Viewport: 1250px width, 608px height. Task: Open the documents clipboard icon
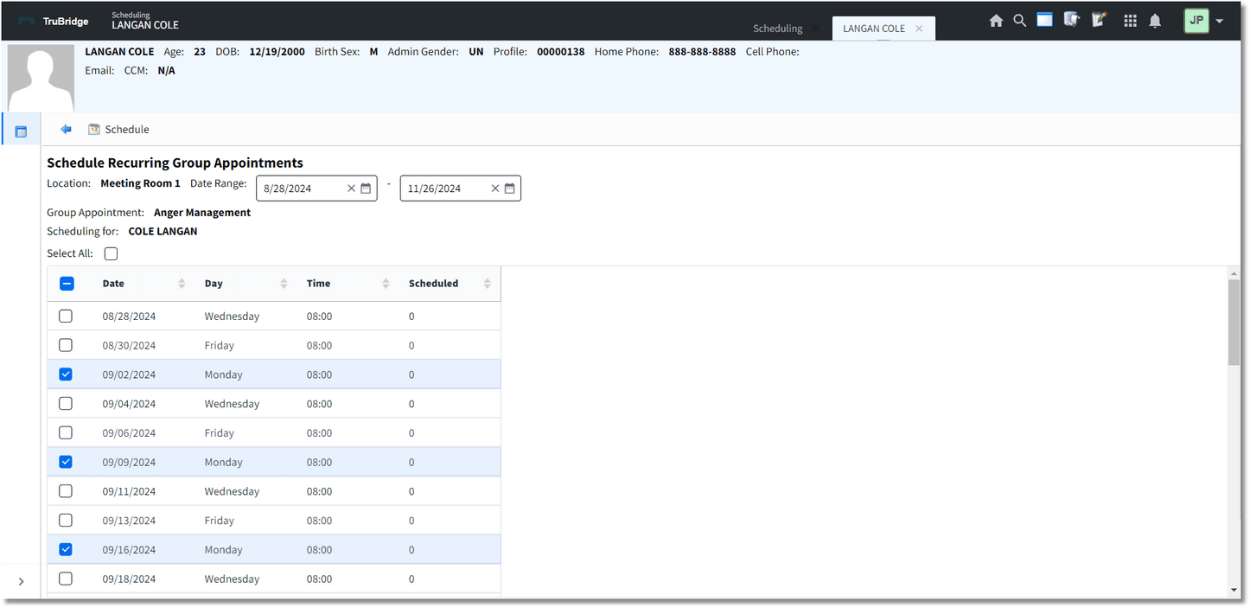pyautogui.click(x=1072, y=20)
